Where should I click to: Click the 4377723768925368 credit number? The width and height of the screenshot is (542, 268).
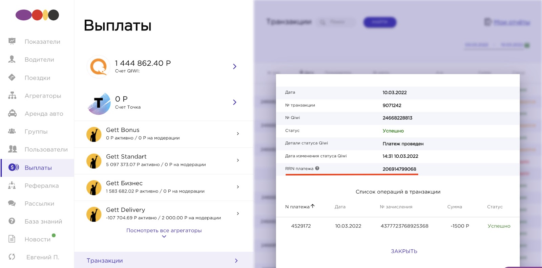pos(404,226)
